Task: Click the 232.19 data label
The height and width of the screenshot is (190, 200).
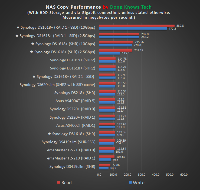Action: (x=139, y=50)
